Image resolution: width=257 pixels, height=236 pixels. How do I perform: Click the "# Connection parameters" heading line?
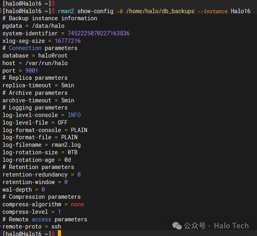40,48
